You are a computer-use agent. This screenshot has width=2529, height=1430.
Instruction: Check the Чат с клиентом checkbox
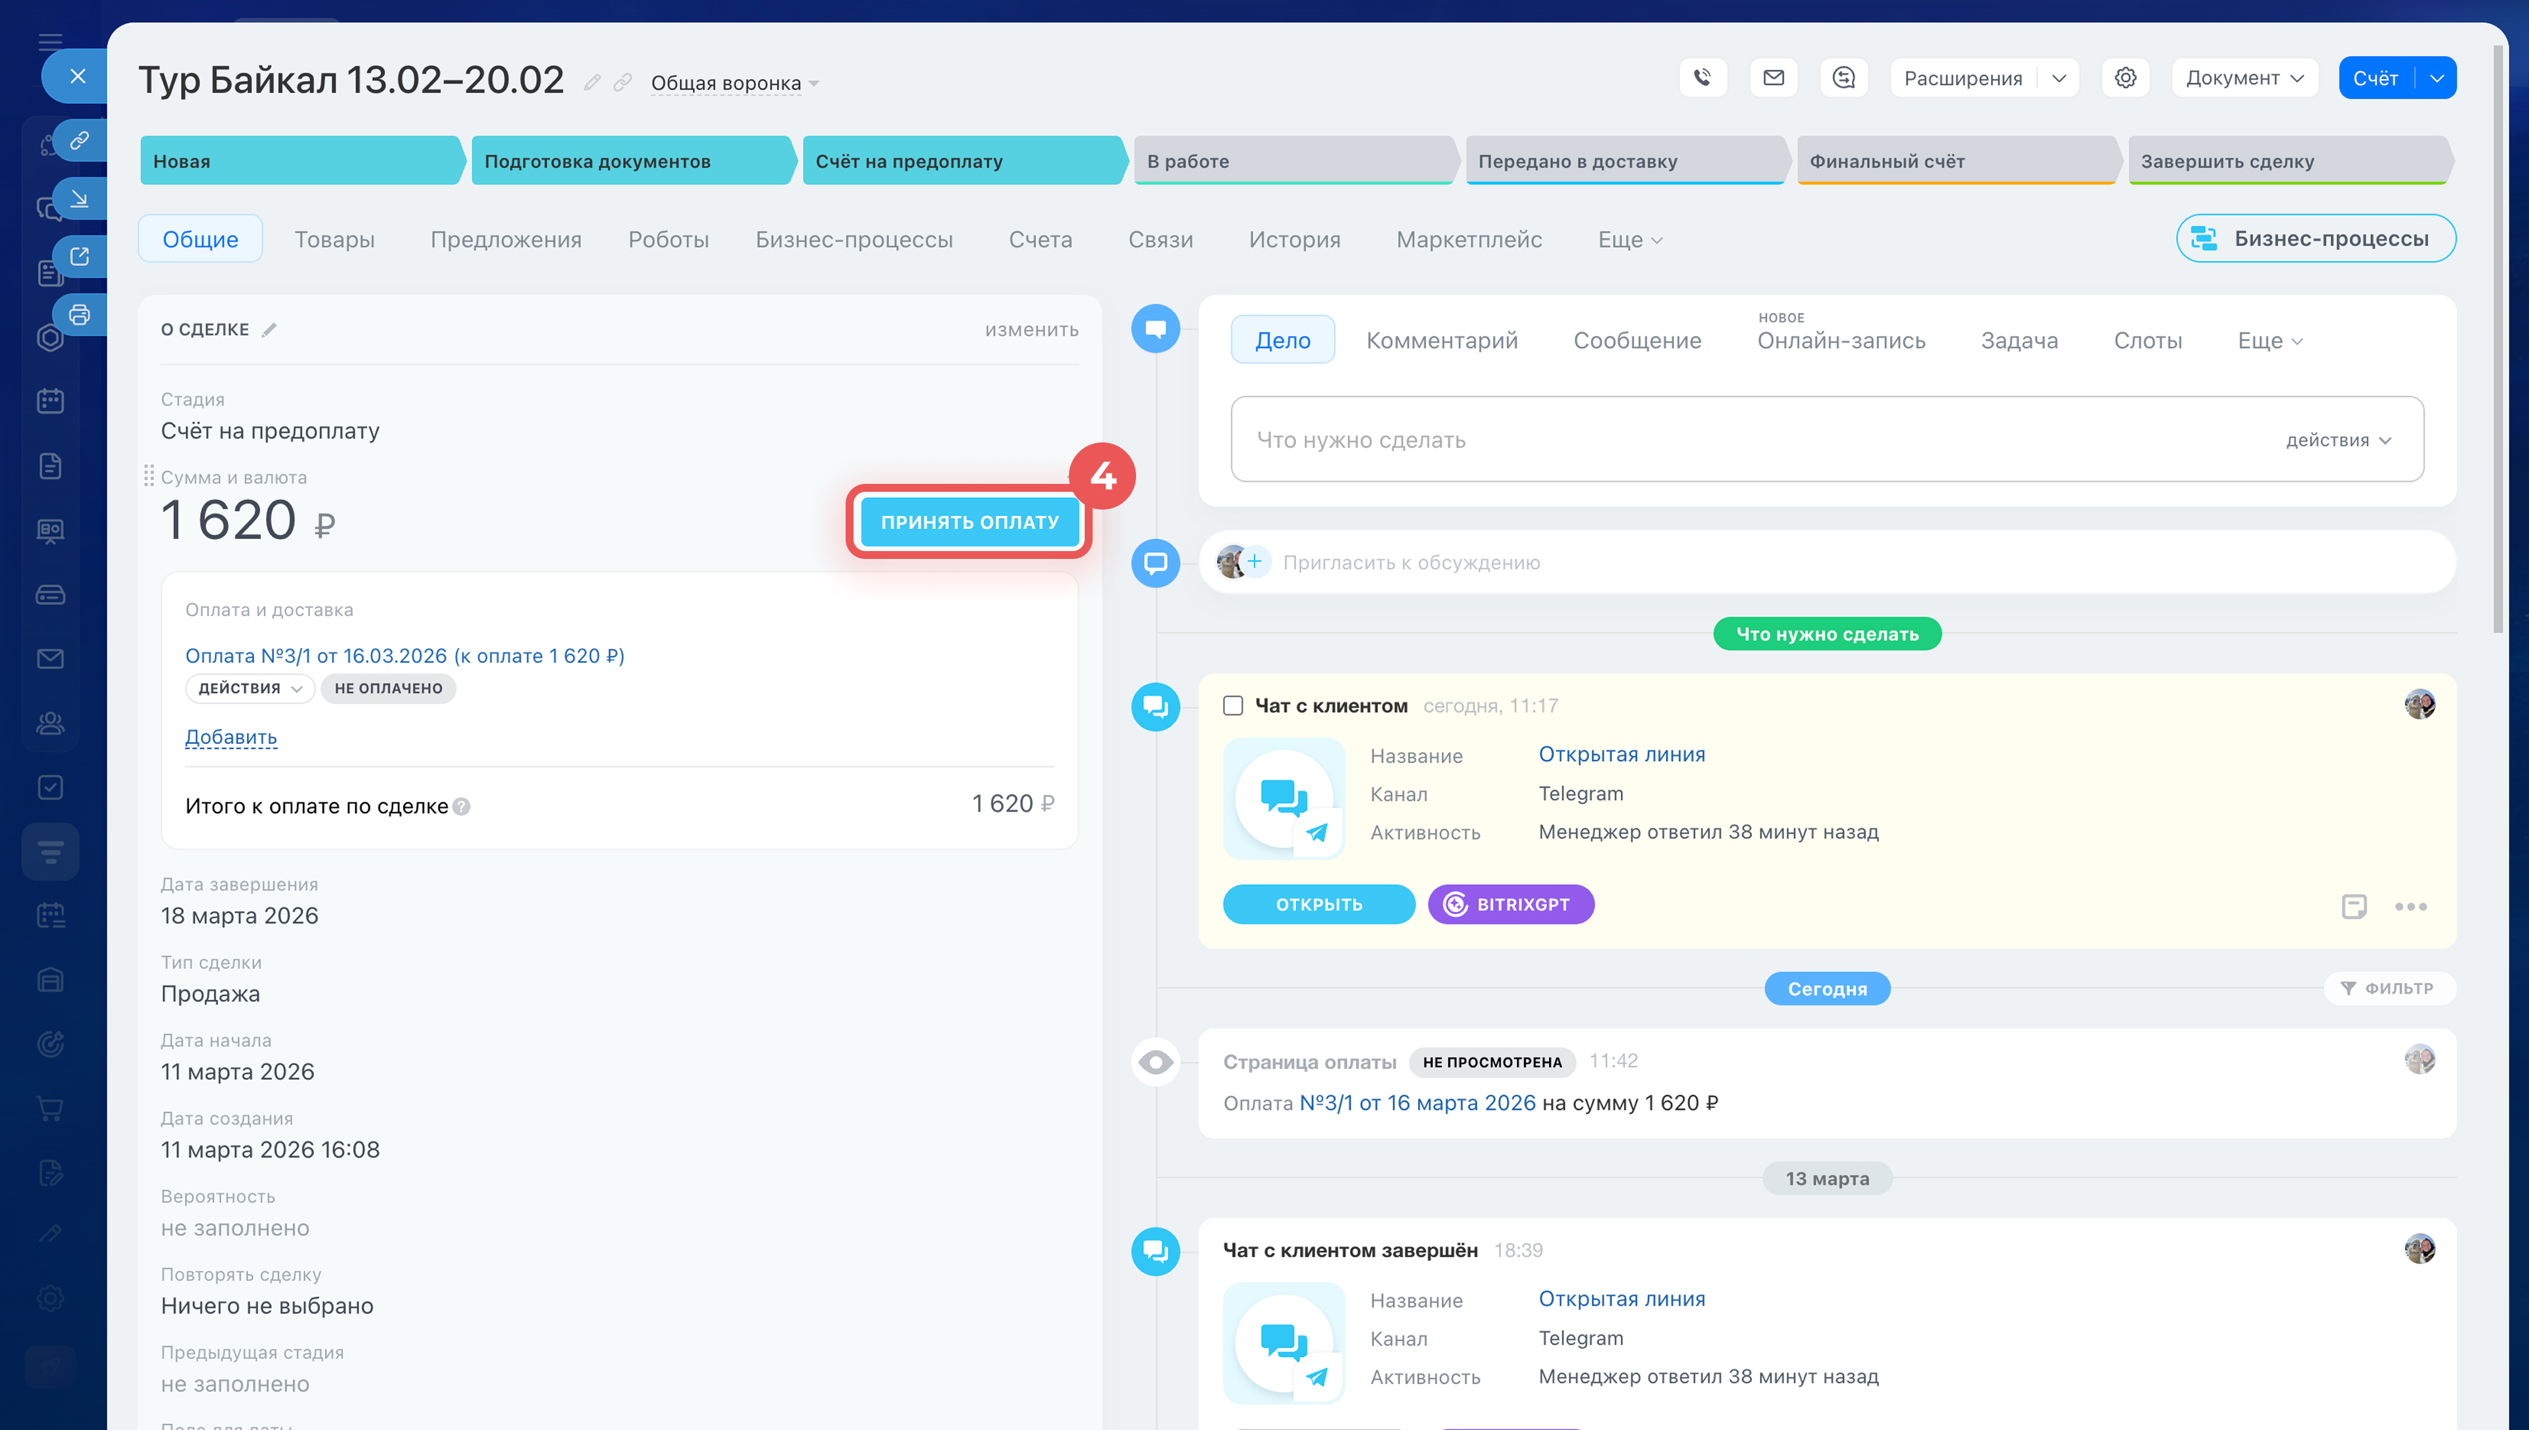(1233, 705)
